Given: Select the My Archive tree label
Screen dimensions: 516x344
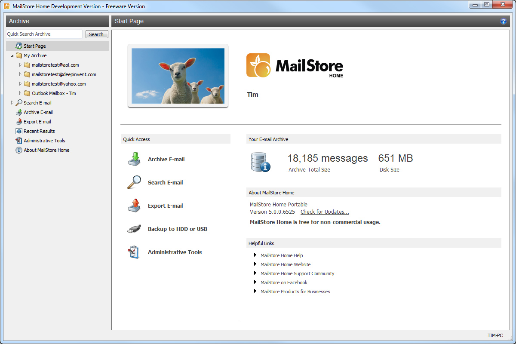Looking at the screenshot, I should 35,55.
